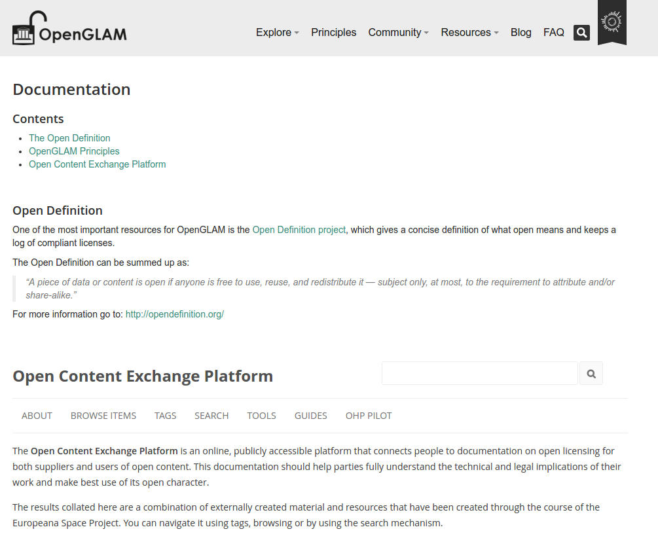
Task: Visit http://opendefinition.org/ link
Action: point(175,314)
